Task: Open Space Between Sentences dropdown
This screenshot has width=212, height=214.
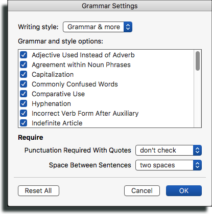Action: point(169,165)
